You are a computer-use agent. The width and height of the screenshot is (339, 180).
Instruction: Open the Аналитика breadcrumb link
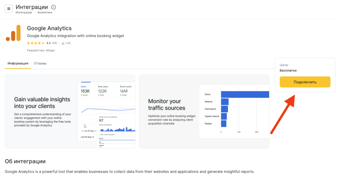click(45, 13)
